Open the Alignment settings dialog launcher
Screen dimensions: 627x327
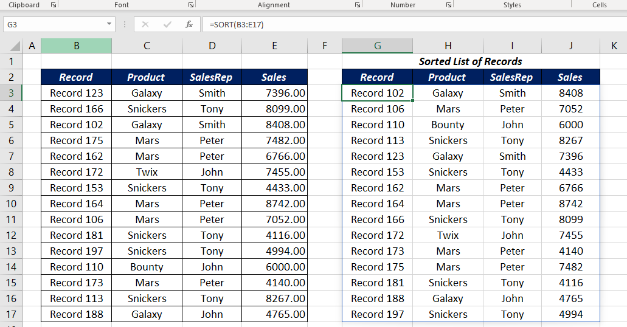[x=357, y=5]
